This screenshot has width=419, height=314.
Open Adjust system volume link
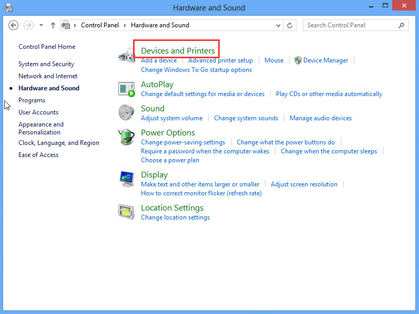pos(171,118)
